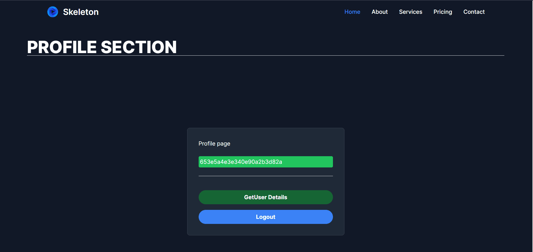The image size is (533, 252).
Task: Click the divider line below the ID field
Action: coord(266,176)
